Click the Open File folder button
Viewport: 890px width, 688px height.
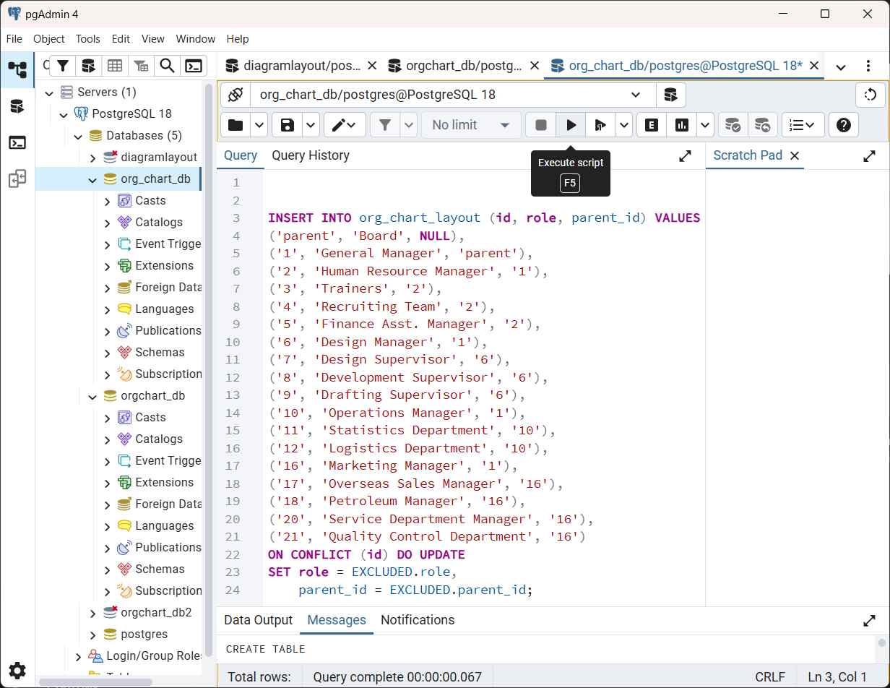[x=236, y=125]
